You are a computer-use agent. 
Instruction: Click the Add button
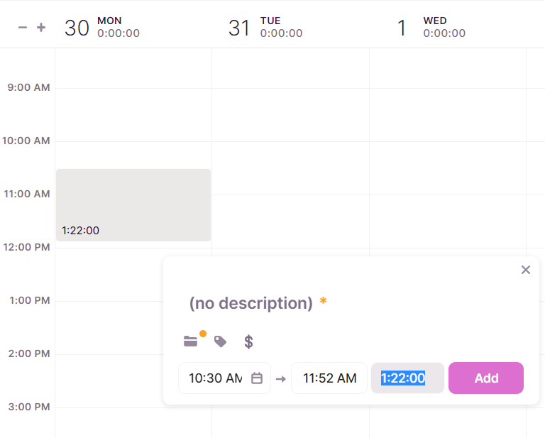[x=486, y=378]
